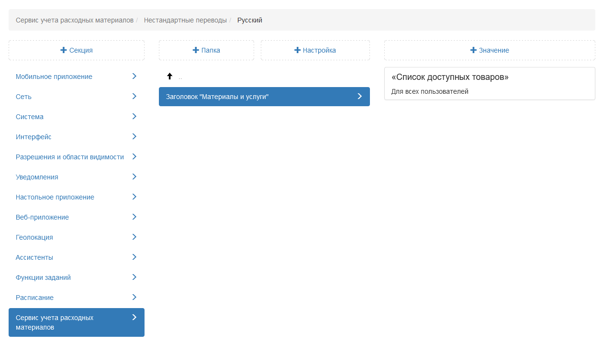Click the chevron for Система section
The width and height of the screenshot is (603, 343).
coord(134,117)
